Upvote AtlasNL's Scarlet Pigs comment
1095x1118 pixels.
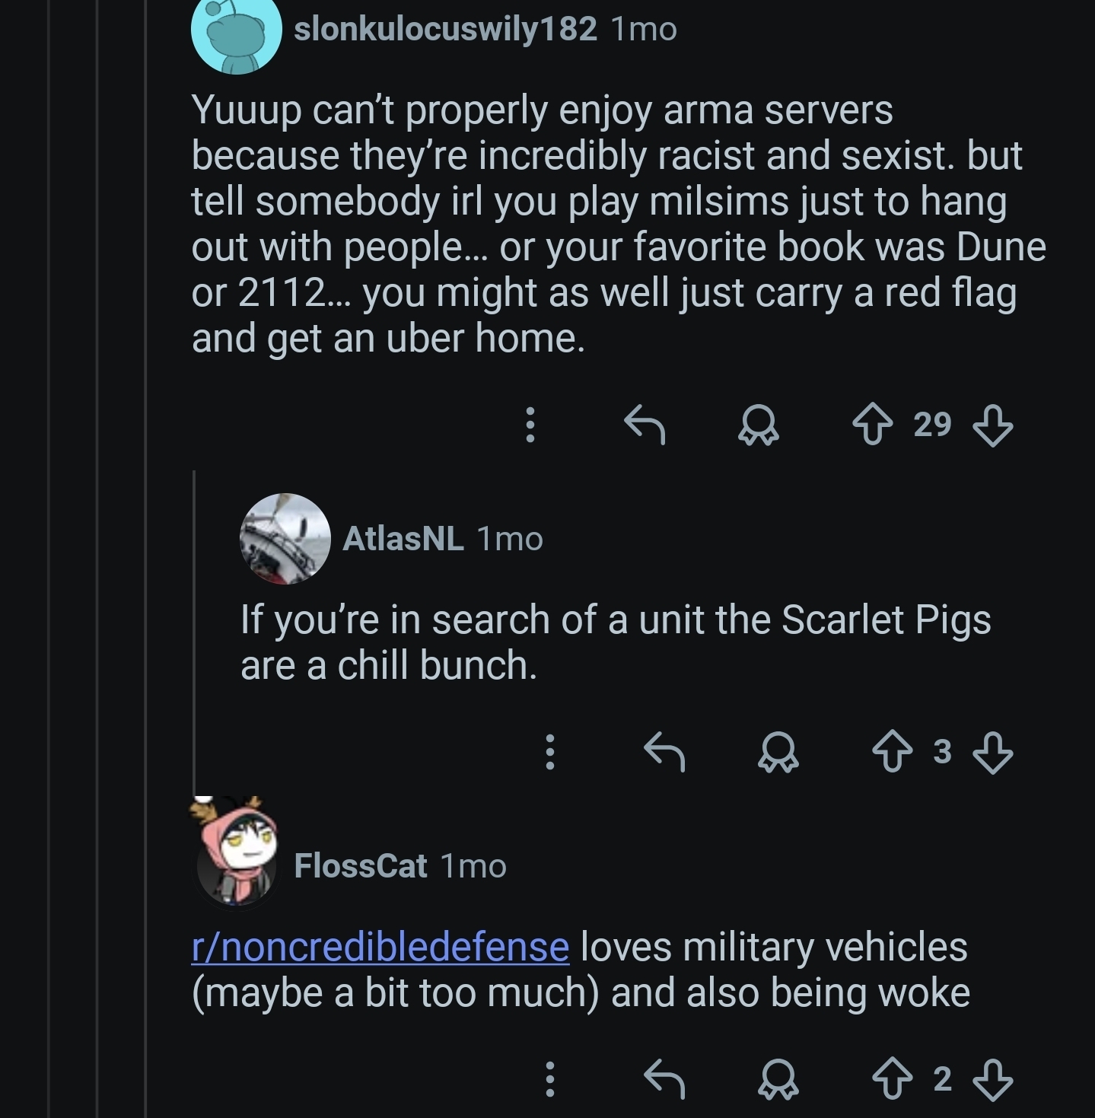(x=892, y=752)
